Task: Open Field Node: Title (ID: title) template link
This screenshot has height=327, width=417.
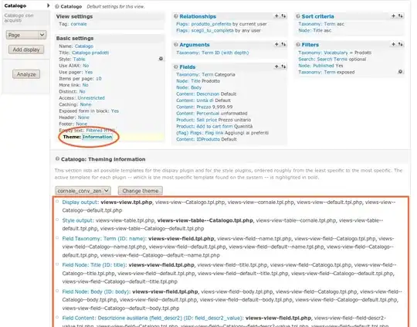Action: click(x=94, y=265)
